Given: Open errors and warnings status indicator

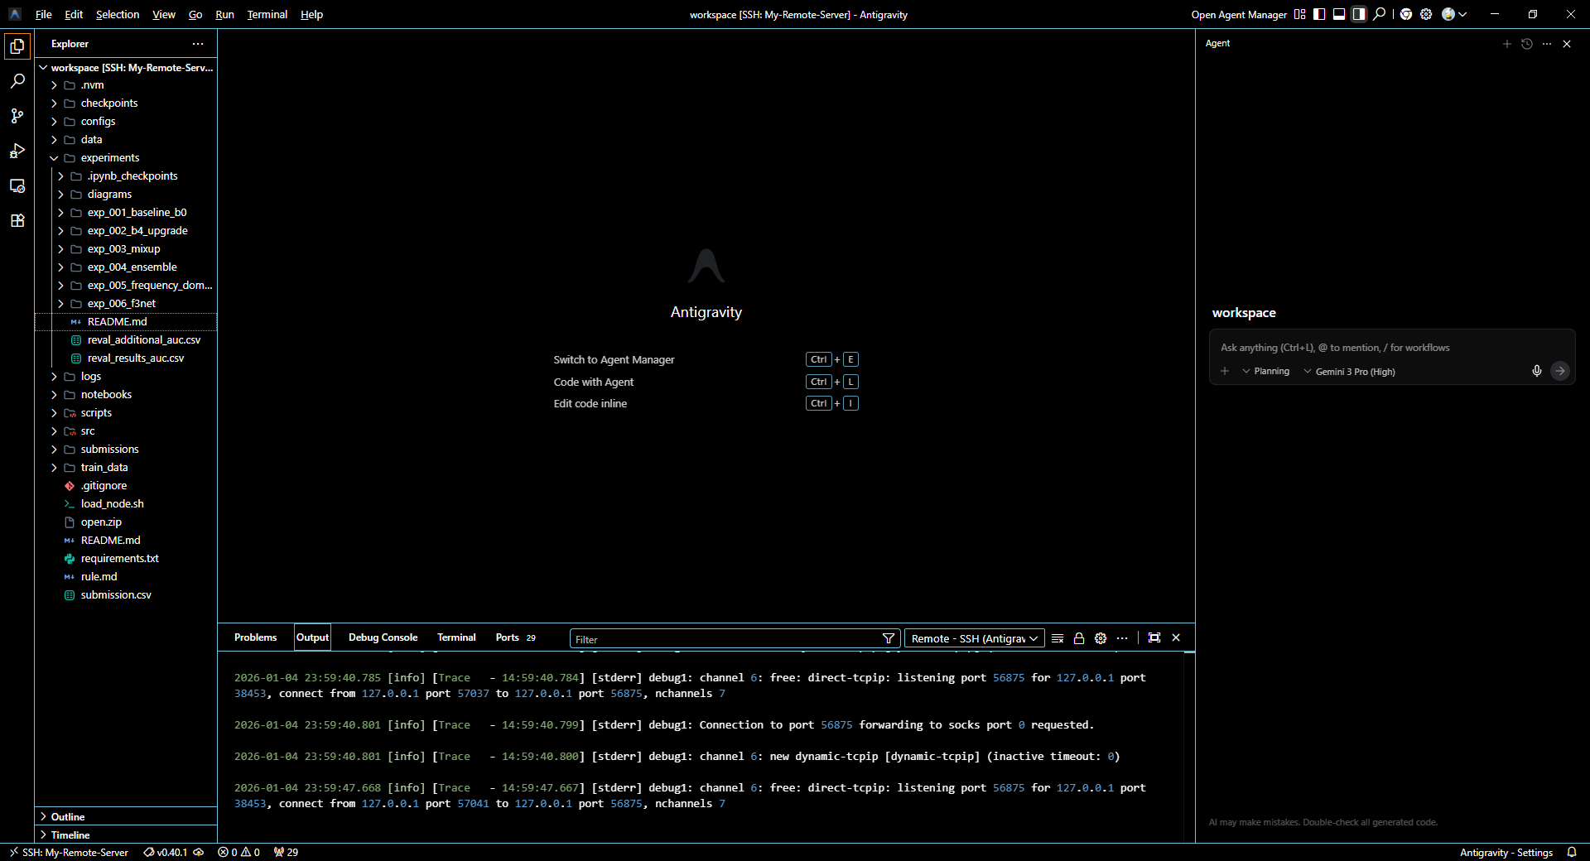Looking at the screenshot, I should 238,853.
